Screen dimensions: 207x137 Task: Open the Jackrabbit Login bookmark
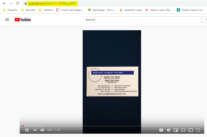(x=131, y=10)
